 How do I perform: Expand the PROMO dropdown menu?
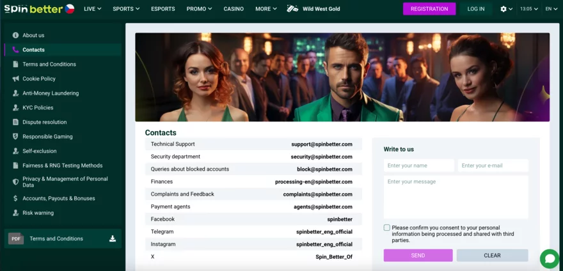[199, 9]
